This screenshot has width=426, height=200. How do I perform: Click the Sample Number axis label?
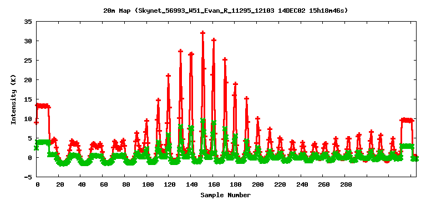click(226, 195)
